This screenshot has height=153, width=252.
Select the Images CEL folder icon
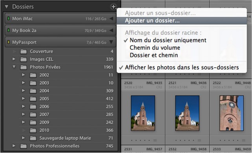(24, 59)
